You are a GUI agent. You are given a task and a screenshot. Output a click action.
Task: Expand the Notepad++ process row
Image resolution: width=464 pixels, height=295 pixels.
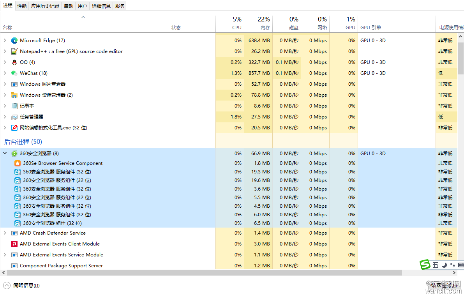(x=5, y=51)
